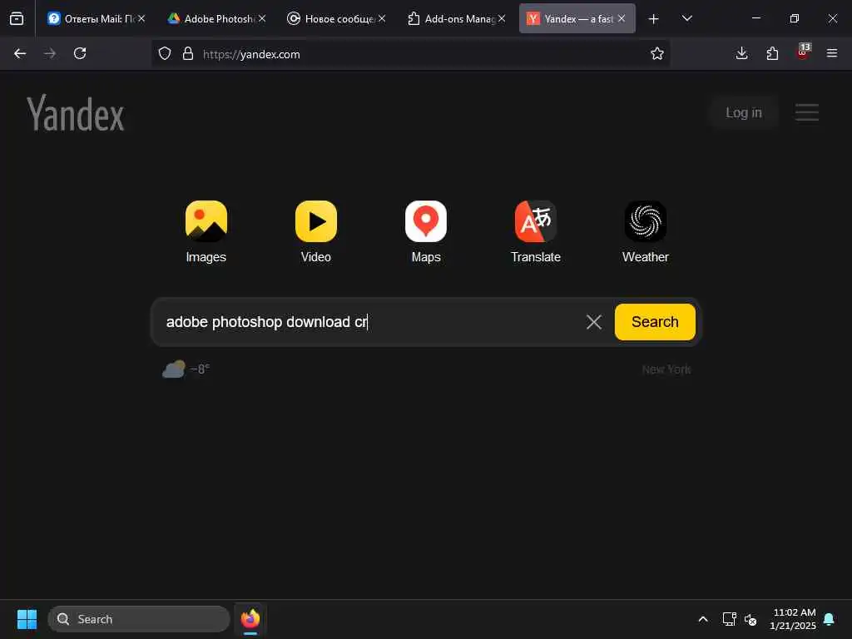Open the Yandex page hamburger menu
852x639 pixels.
[x=807, y=112]
